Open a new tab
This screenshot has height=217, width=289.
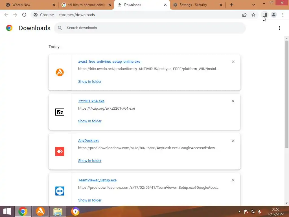click(x=232, y=5)
